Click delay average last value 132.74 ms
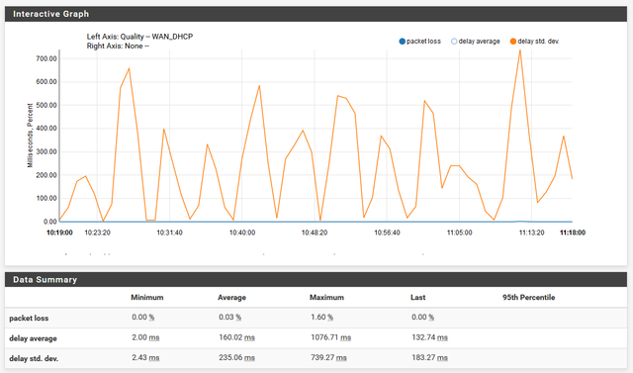The image size is (633, 373). tap(429, 337)
